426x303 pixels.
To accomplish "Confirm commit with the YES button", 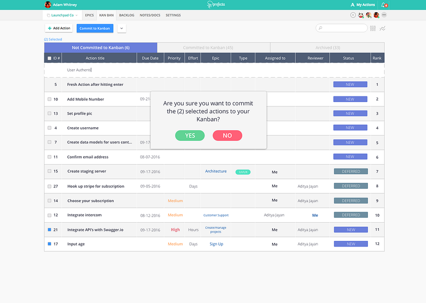I will click(x=190, y=136).
